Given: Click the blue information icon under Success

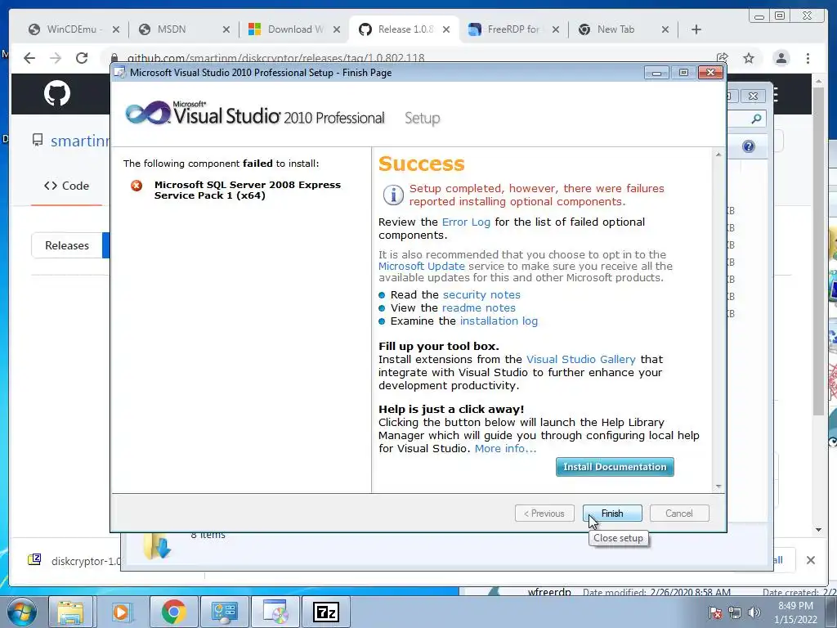Looking at the screenshot, I should click(393, 195).
